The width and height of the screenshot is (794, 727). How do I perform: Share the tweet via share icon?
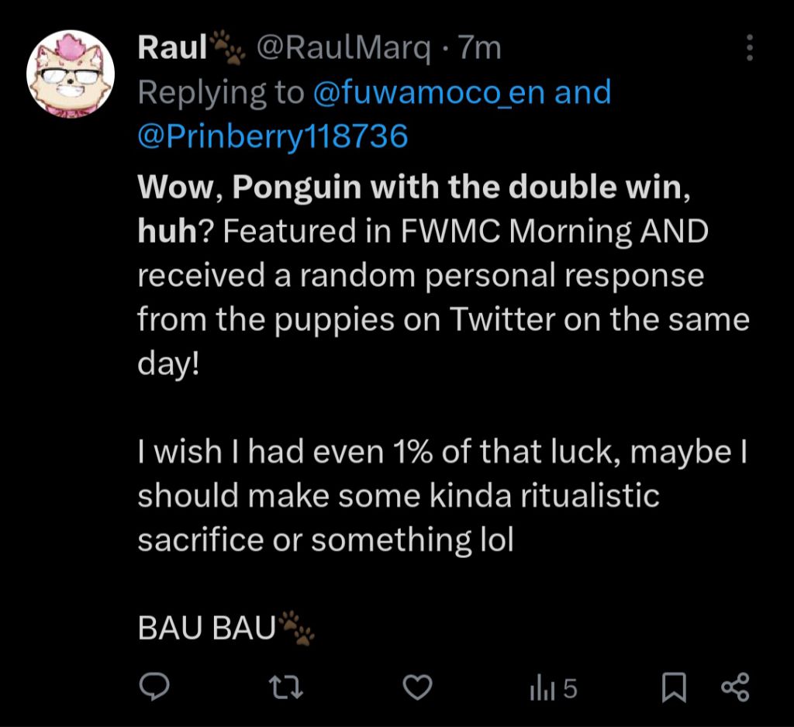(x=735, y=687)
